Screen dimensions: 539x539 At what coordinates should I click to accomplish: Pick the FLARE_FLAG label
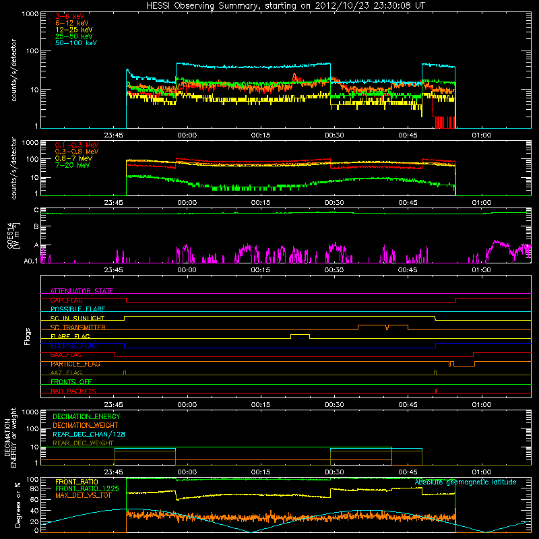coord(70,336)
